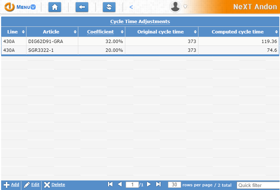280x190 pixels.
Task: Click the rows per page field
Action: (x=175, y=185)
